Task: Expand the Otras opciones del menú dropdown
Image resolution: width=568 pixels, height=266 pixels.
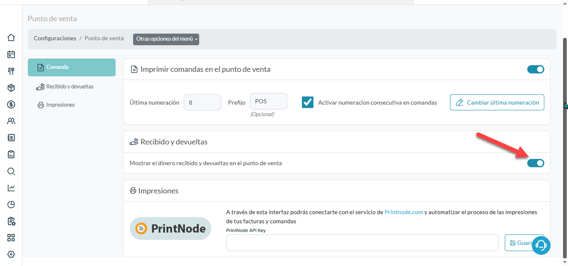Action: tap(166, 39)
